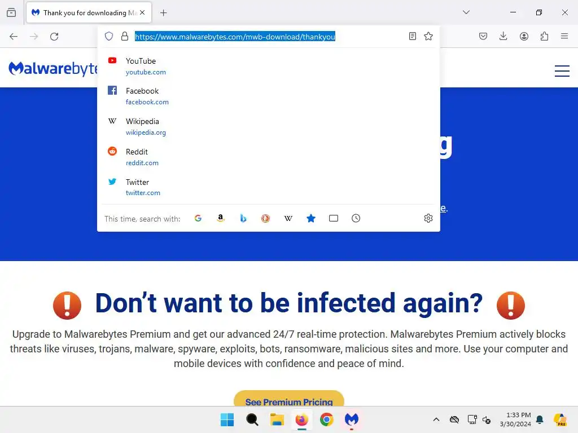
Task: Search this time with Wikipedia icon
Action: pos(288,218)
